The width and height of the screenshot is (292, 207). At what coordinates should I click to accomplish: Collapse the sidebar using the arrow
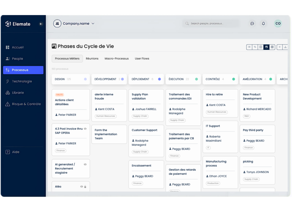coord(41,24)
